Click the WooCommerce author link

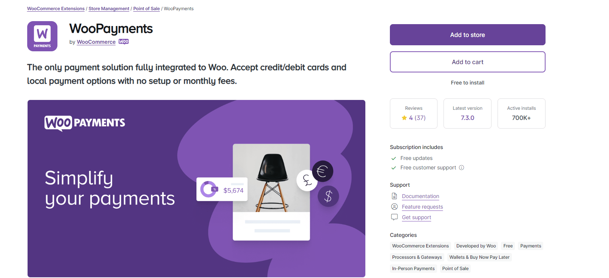96,42
